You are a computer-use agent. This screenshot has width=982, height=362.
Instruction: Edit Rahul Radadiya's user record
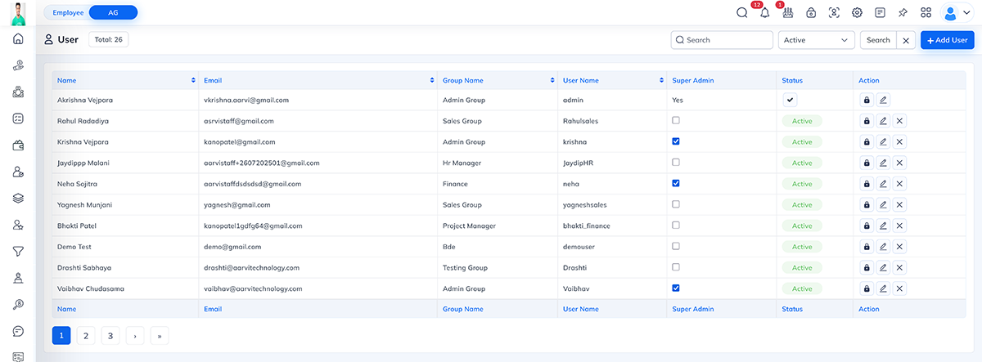(x=883, y=121)
